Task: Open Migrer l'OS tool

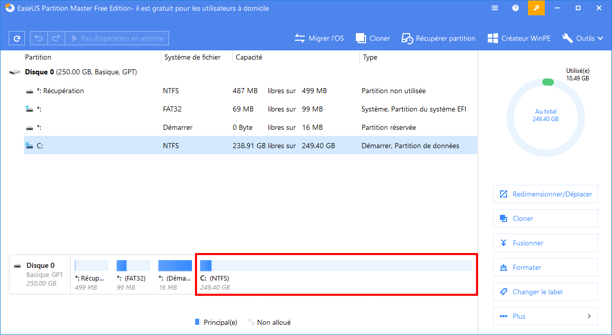Action: coord(319,38)
